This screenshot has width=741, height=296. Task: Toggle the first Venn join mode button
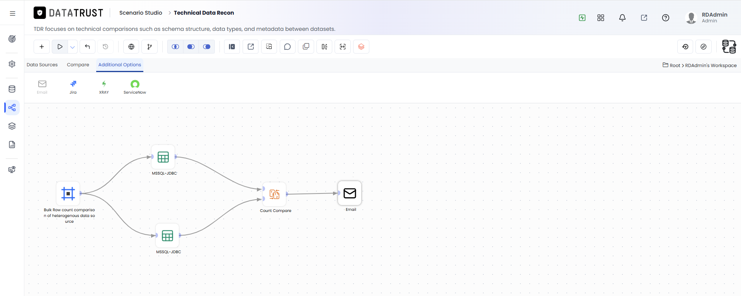pos(175,47)
